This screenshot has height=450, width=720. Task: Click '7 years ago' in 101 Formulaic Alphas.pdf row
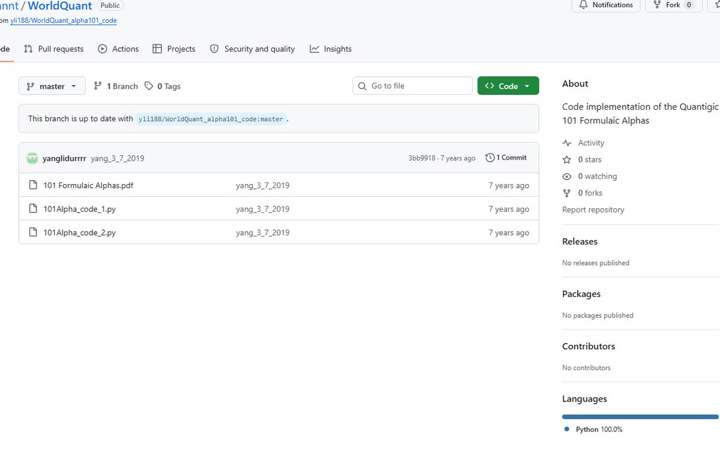coord(509,185)
